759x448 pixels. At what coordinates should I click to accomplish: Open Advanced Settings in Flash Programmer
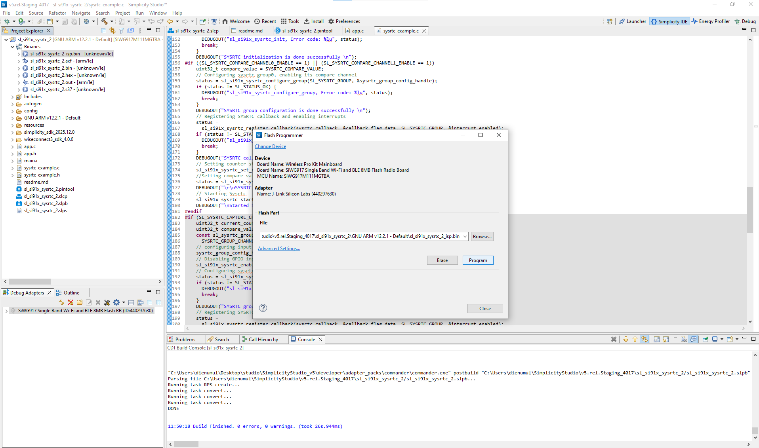(x=279, y=248)
